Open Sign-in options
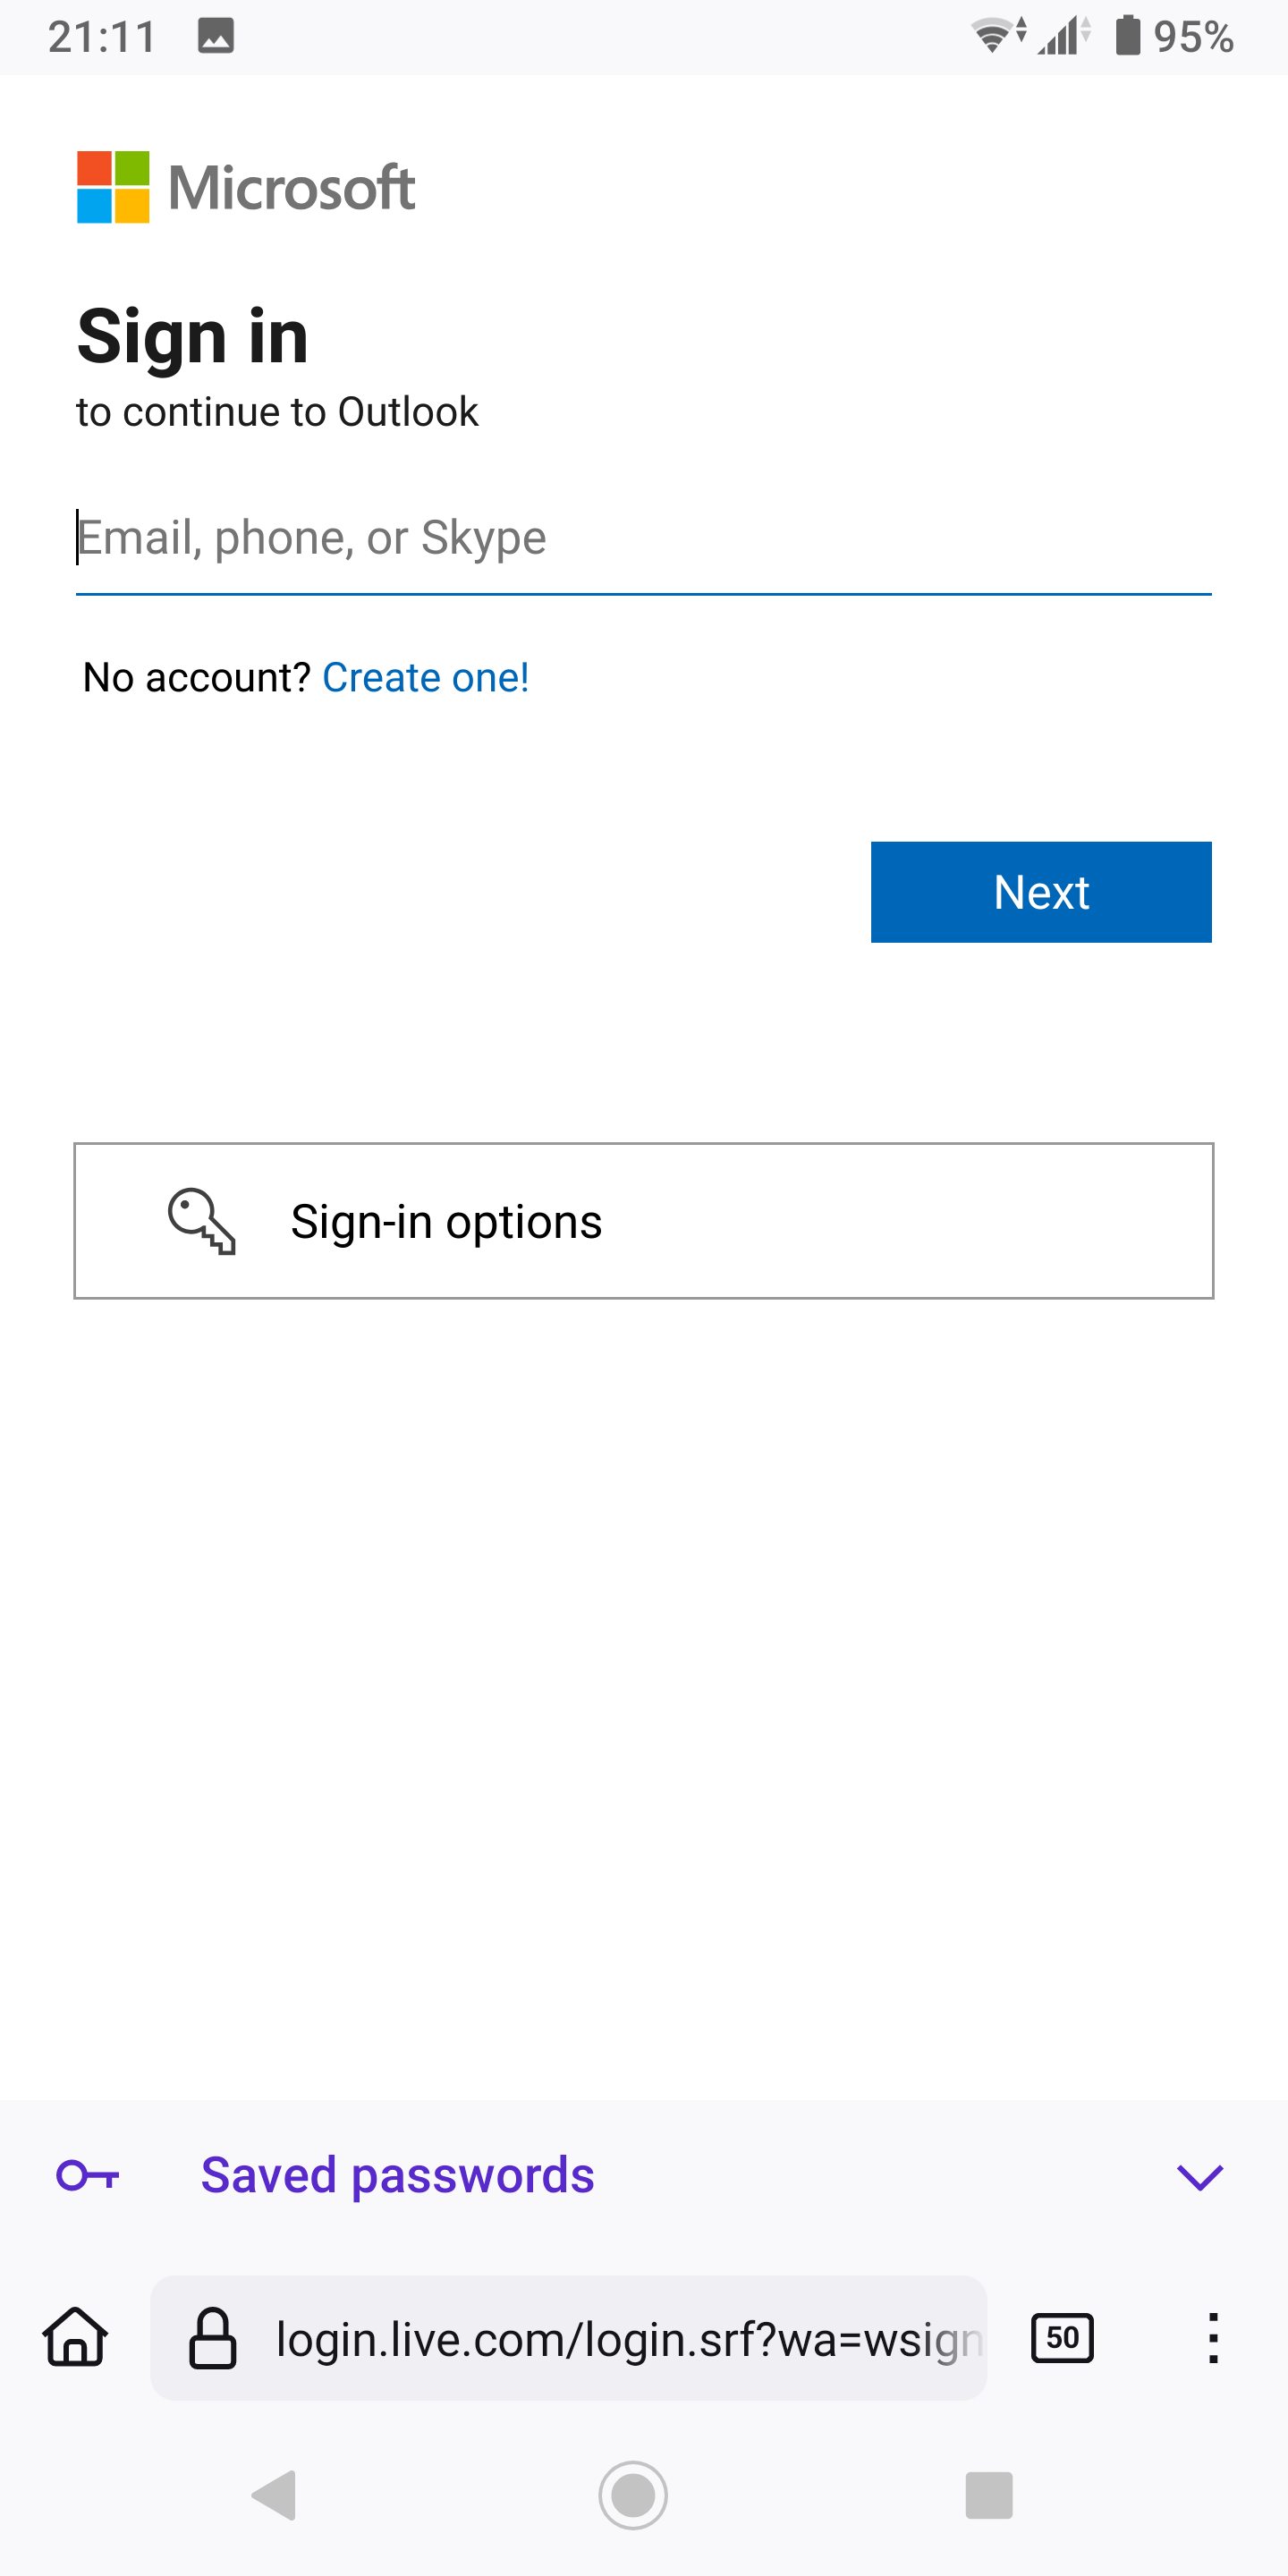 coord(644,1221)
